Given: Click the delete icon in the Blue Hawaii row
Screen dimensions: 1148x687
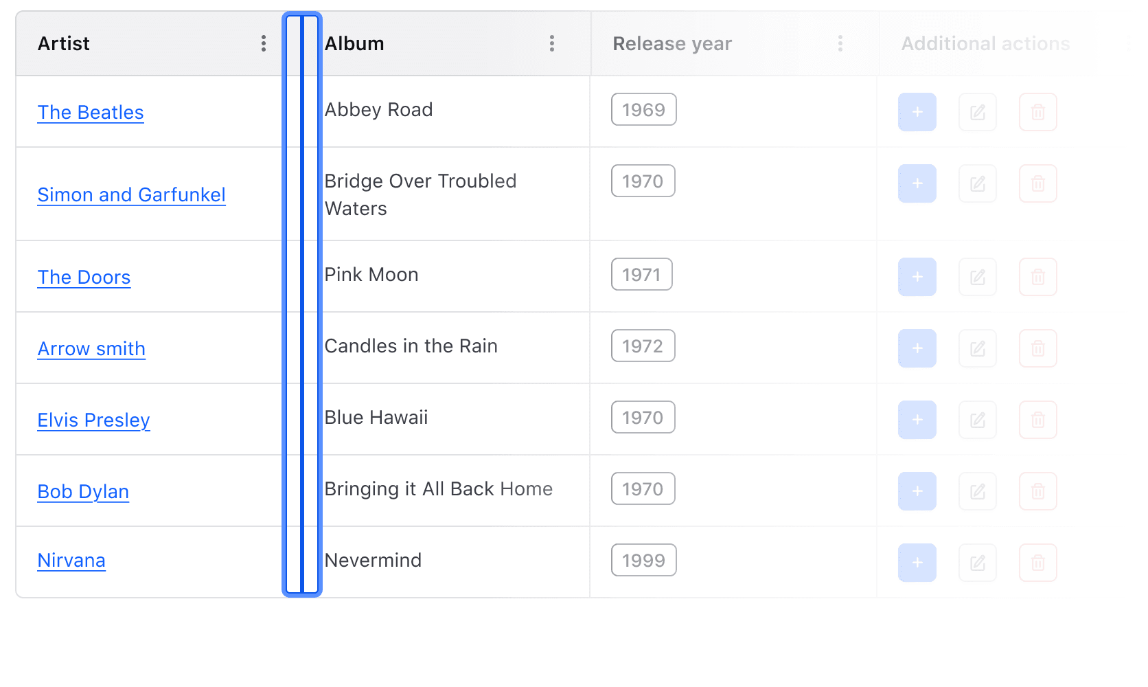Looking at the screenshot, I should click(1037, 419).
